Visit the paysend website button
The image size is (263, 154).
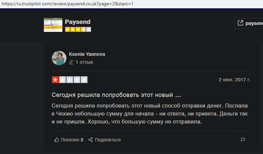(249, 23)
